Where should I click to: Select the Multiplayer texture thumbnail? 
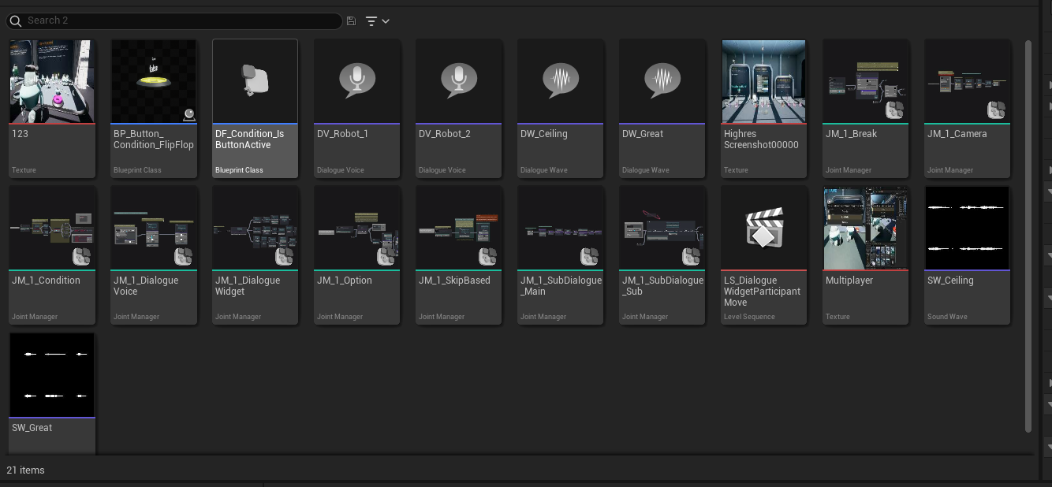click(x=865, y=229)
